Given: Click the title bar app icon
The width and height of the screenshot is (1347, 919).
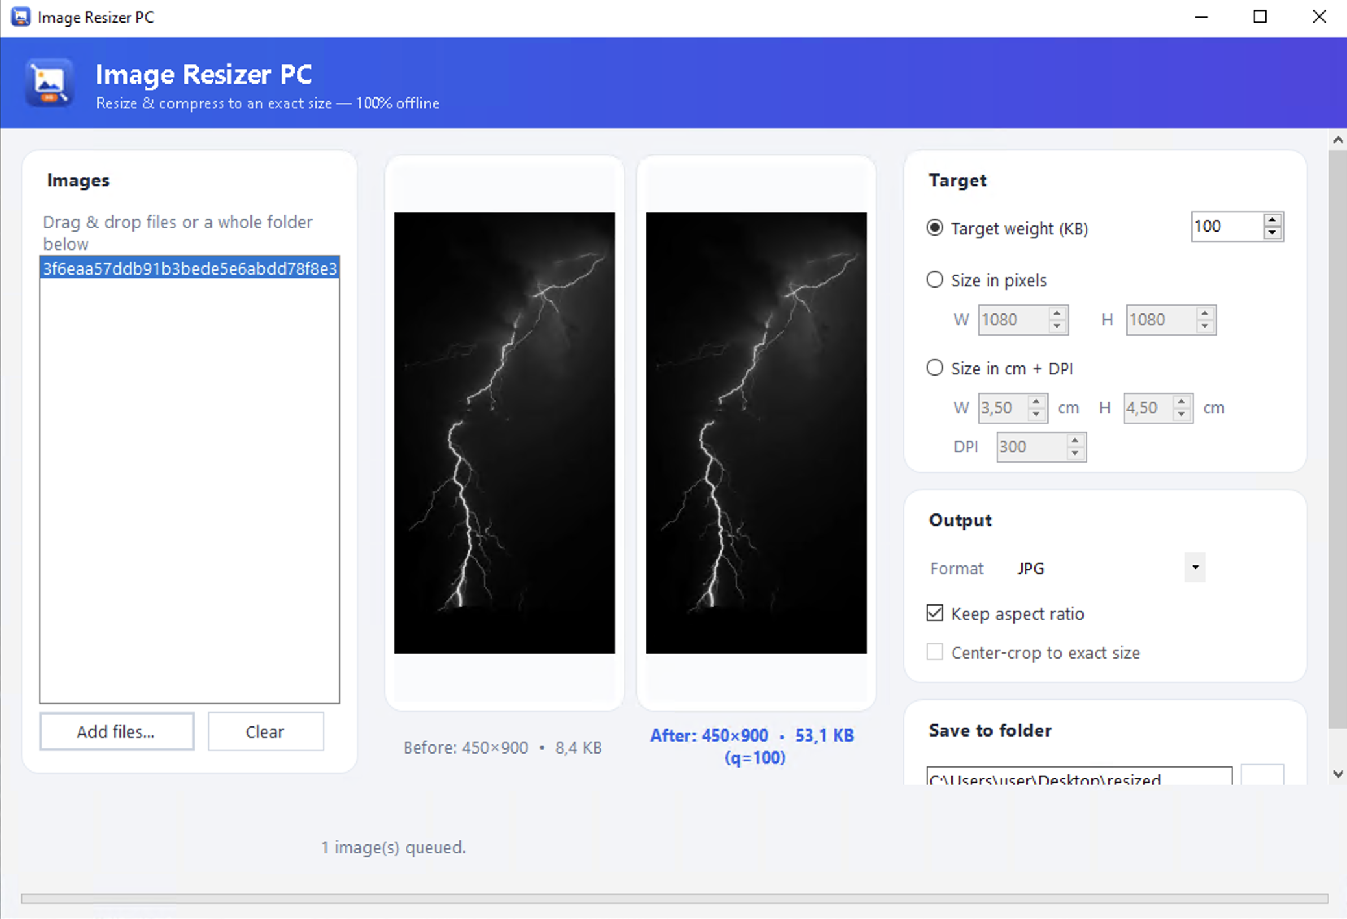Looking at the screenshot, I should click(x=21, y=17).
